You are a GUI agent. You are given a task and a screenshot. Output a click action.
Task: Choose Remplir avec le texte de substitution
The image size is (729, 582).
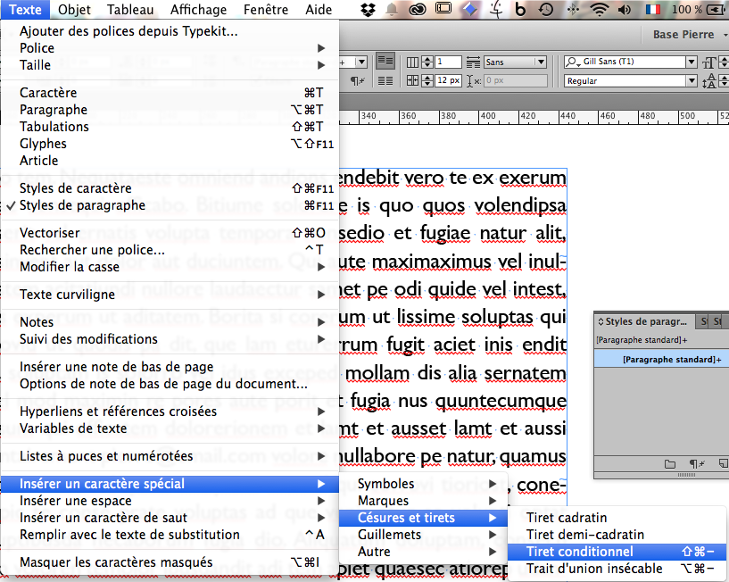click(x=170, y=535)
